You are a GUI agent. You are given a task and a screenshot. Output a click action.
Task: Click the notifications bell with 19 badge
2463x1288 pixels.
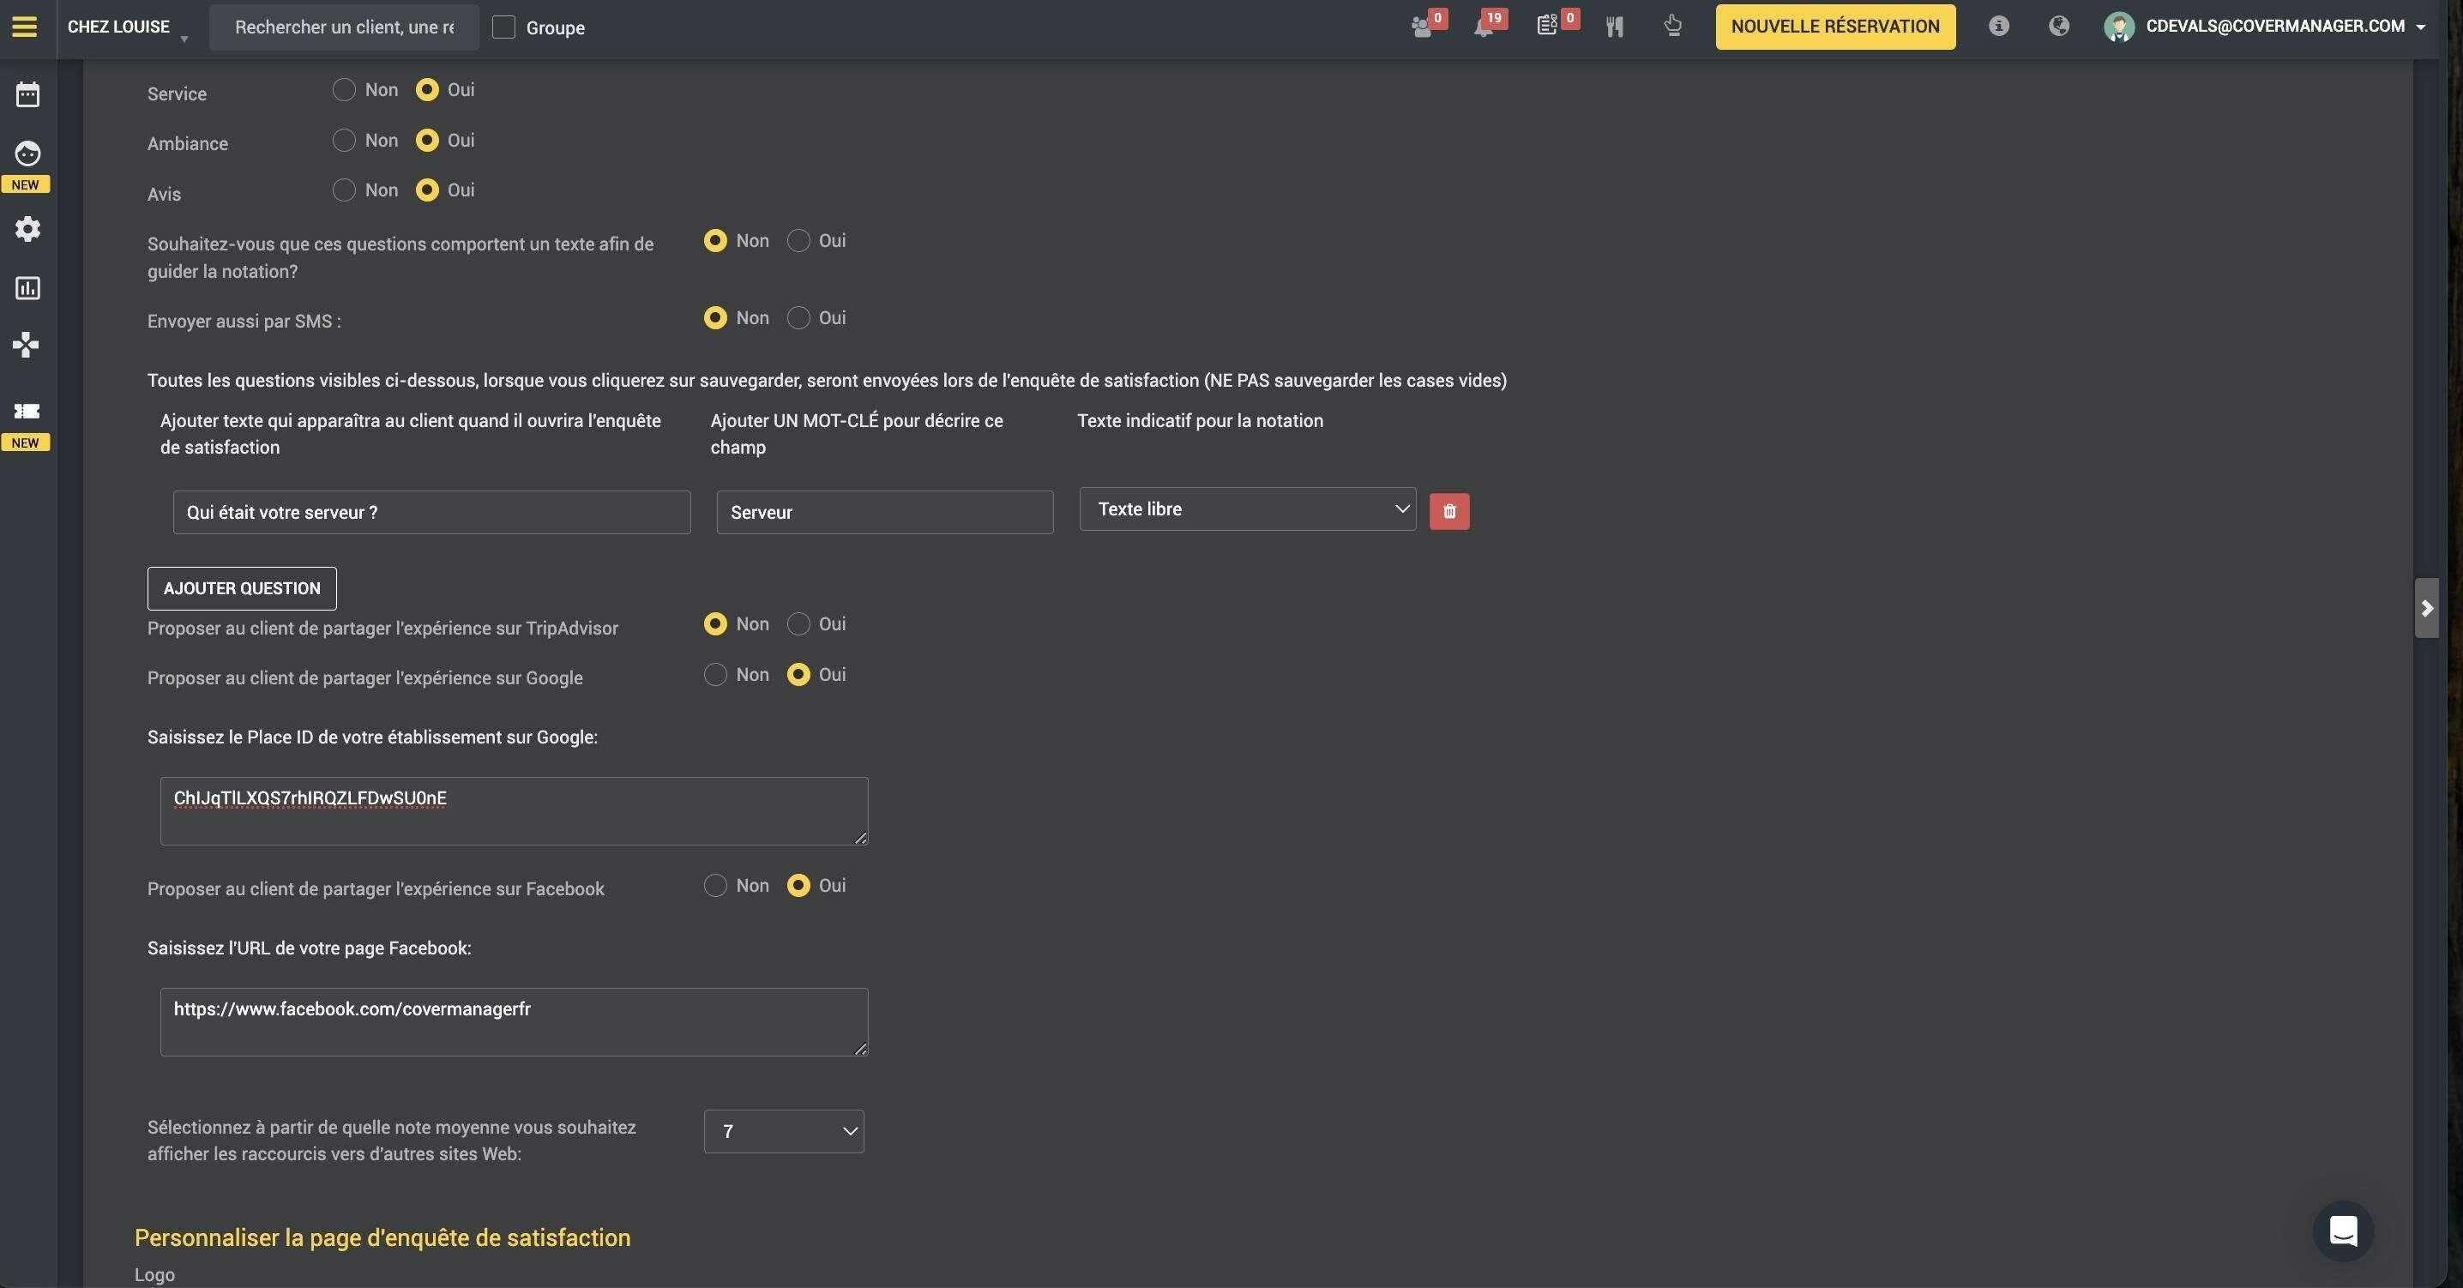(x=1484, y=27)
